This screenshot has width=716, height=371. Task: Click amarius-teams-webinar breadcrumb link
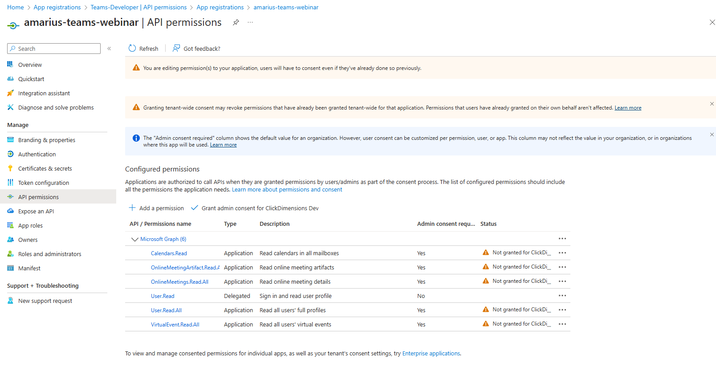(286, 7)
